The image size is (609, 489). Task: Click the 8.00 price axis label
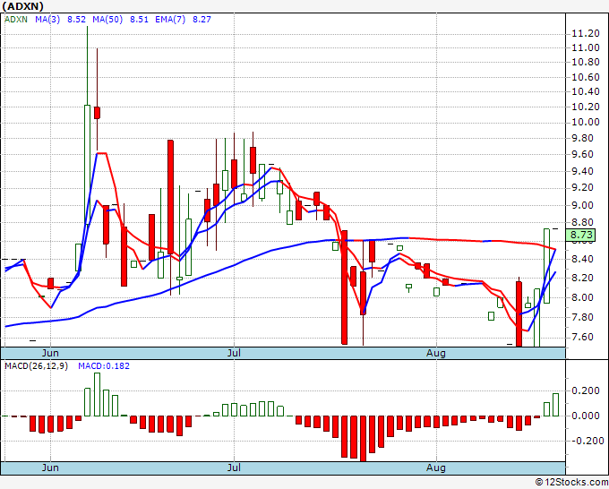(583, 297)
